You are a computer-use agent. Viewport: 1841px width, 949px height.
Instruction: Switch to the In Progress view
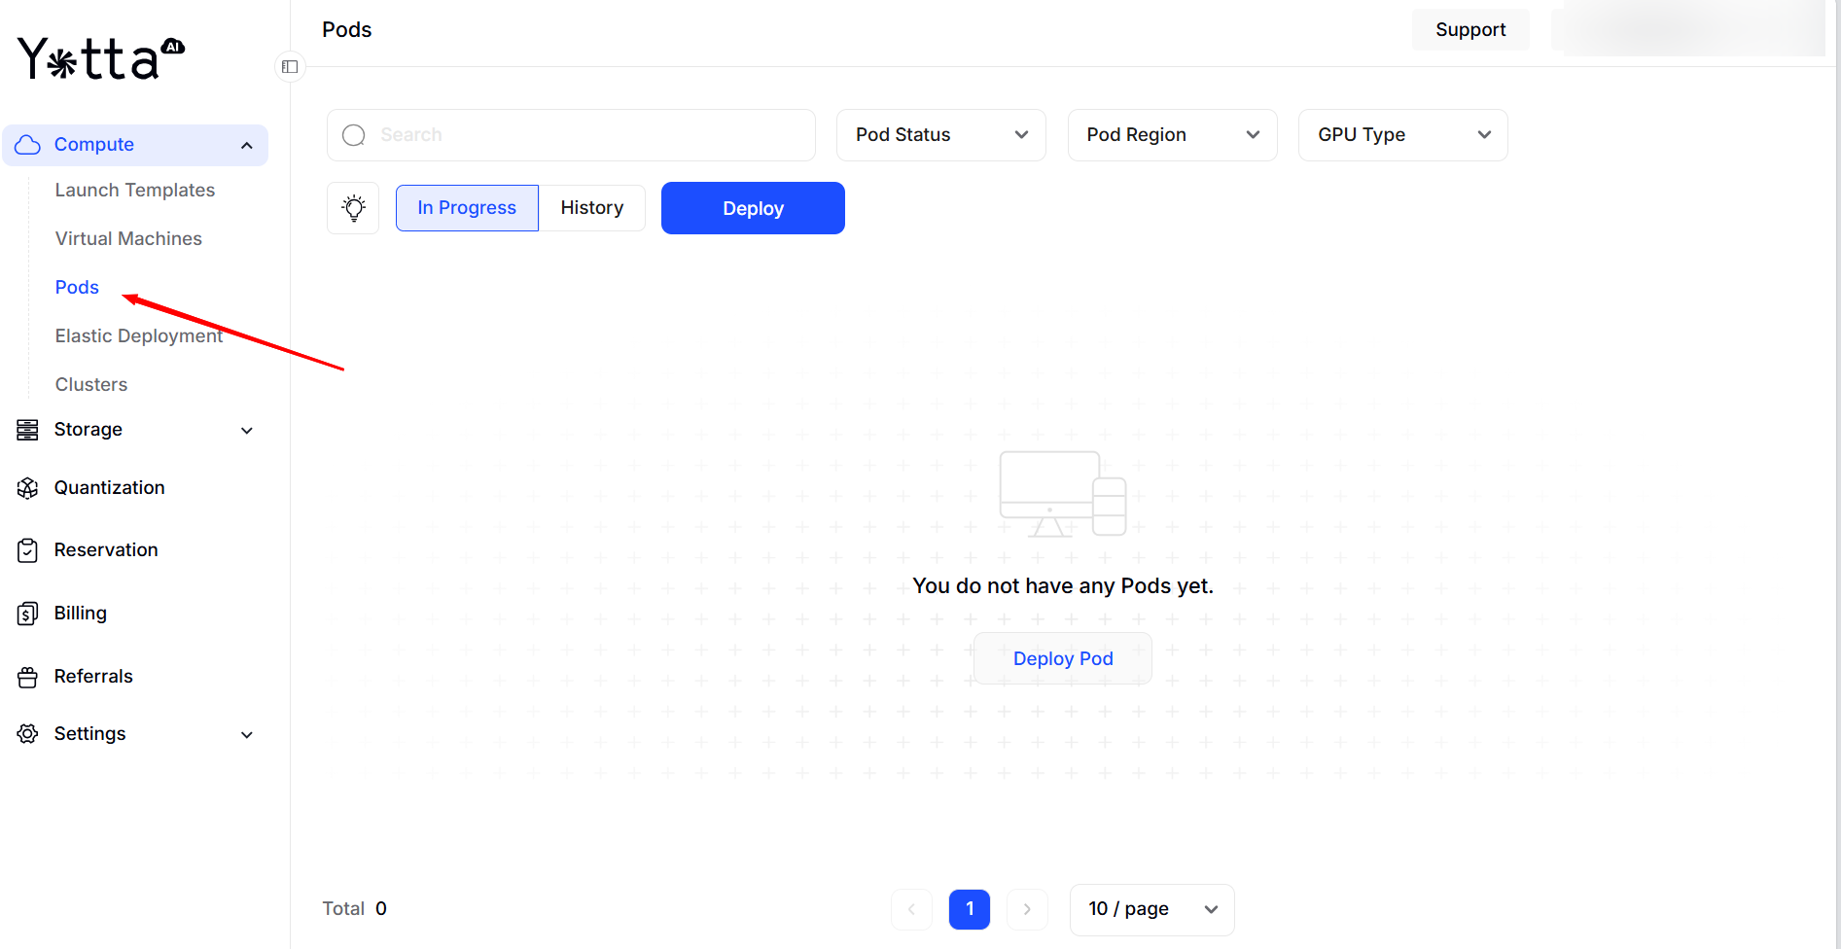coord(467,208)
